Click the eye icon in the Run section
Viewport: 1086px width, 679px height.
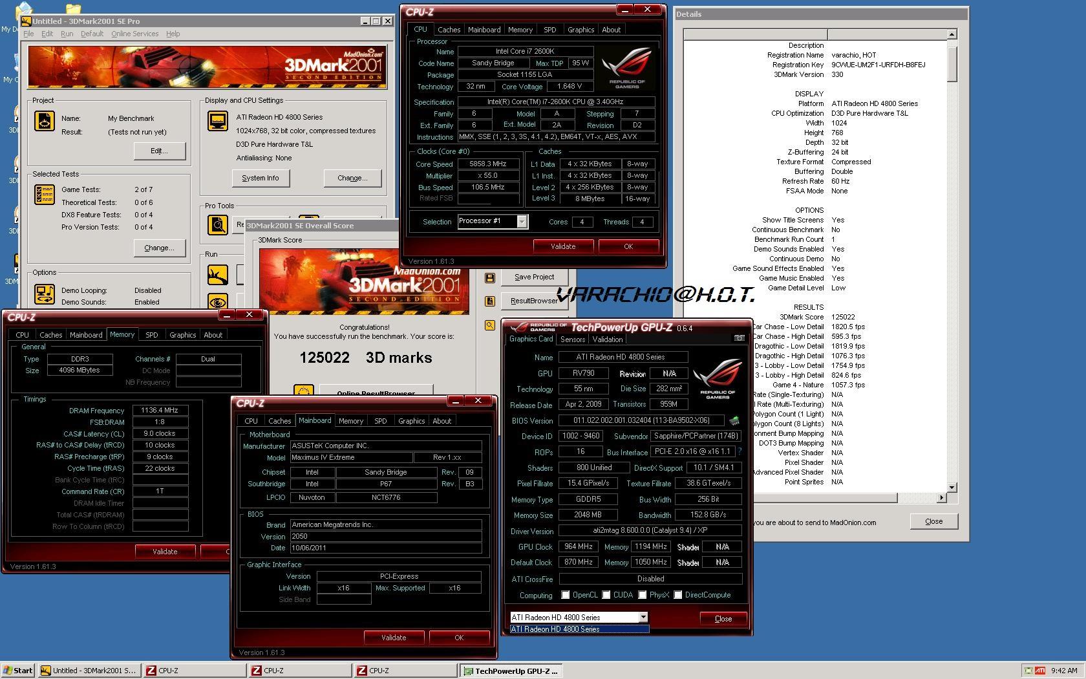click(217, 301)
